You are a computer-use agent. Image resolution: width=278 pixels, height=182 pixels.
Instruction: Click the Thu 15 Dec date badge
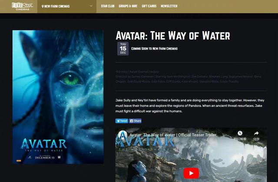(x=123, y=49)
